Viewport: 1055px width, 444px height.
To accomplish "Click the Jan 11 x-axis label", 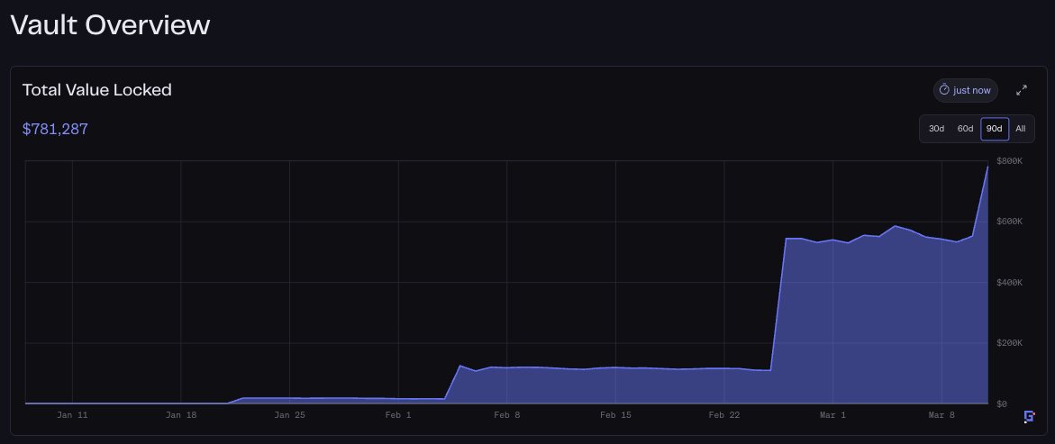I will coord(72,415).
